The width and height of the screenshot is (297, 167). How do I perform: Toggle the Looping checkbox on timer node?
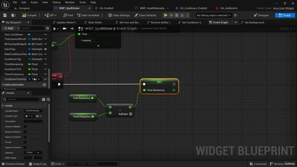coord(93,40)
